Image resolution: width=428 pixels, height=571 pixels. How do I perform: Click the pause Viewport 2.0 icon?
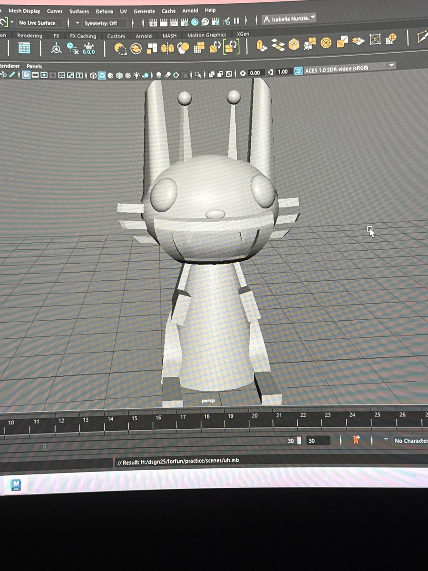pyautogui.click(x=236, y=21)
